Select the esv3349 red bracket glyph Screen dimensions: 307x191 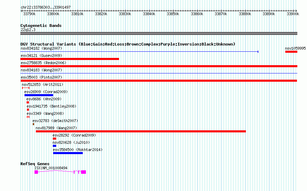pos(28,117)
